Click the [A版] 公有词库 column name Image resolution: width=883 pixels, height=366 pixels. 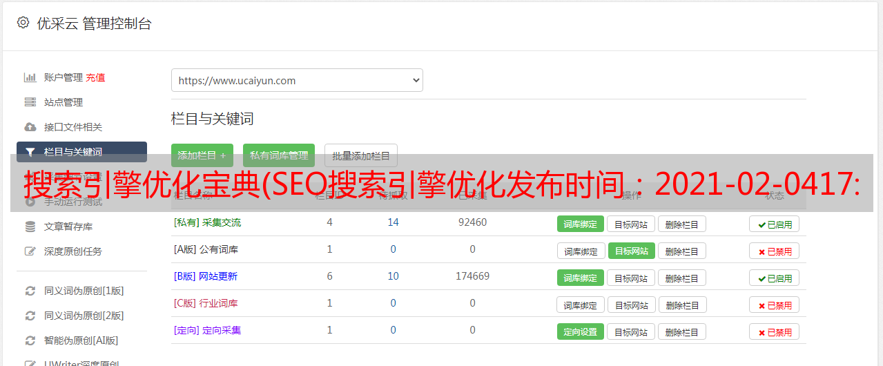[206, 249]
